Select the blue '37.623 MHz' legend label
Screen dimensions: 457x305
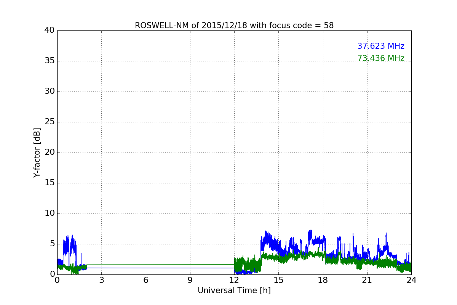click(x=381, y=46)
